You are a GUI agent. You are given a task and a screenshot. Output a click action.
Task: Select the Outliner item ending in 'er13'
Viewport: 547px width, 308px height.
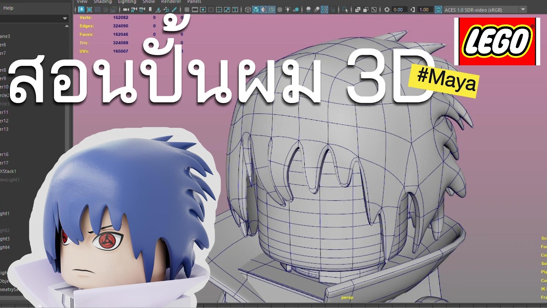(4, 129)
